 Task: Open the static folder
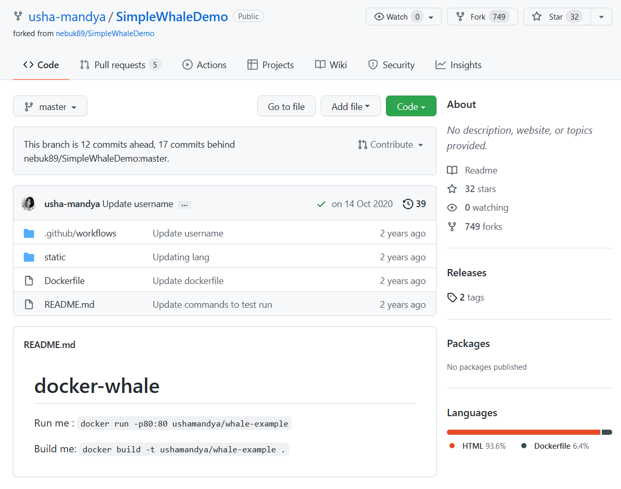(55, 257)
